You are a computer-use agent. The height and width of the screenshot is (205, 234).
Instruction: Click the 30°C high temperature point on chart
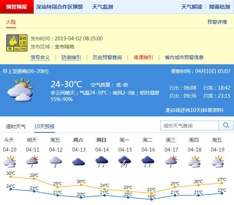(x=11, y=177)
